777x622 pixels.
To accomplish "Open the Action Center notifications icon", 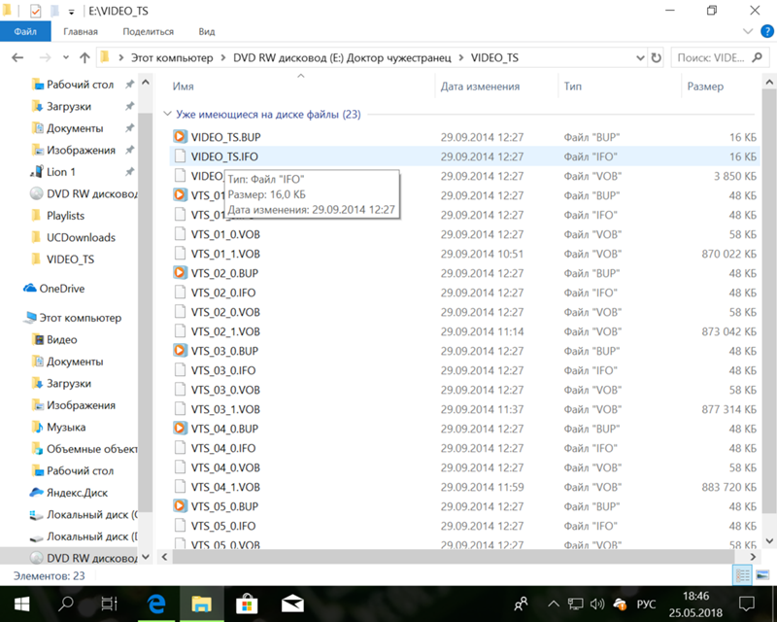I will [x=746, y=604].
